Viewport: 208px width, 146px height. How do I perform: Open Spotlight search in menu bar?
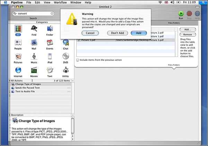(203, 2)
